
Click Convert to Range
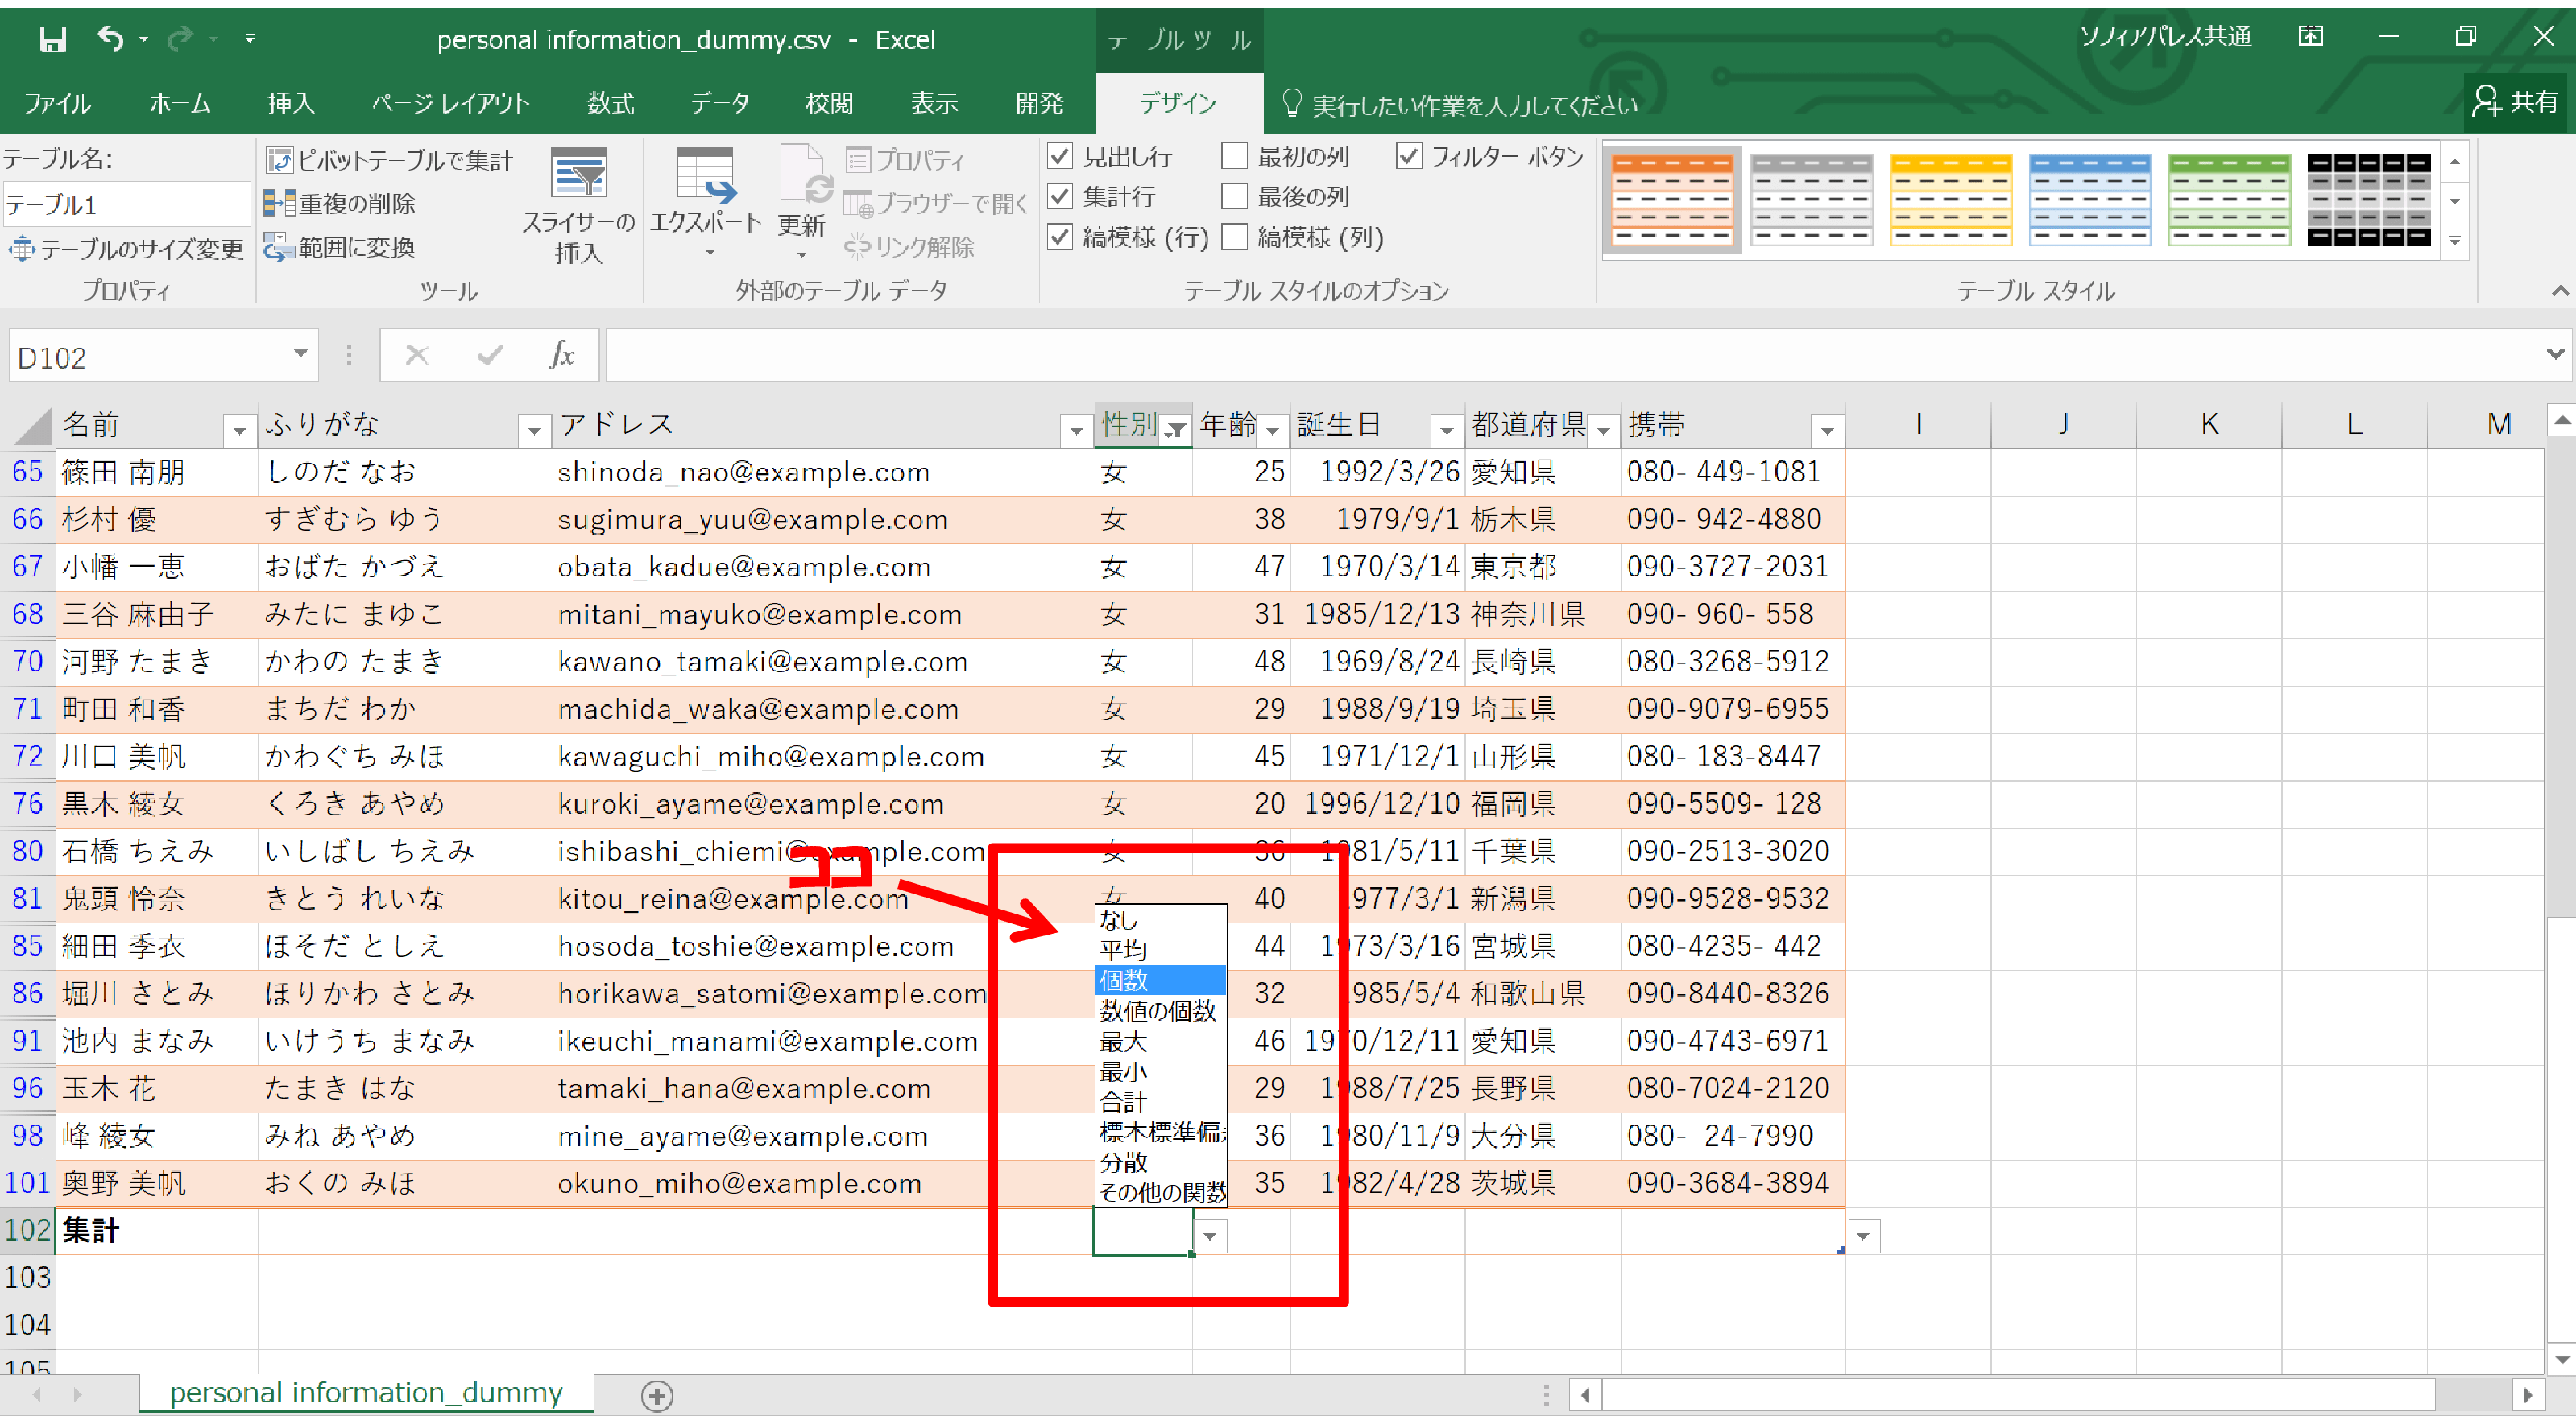click(341, 247)
